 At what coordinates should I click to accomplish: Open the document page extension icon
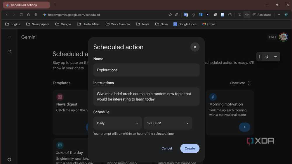coord(223,15)
